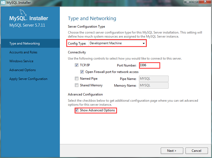This screenshot has width=212, height=158.
Task: Close the MySQL Installer window
Action: [205, 2]
